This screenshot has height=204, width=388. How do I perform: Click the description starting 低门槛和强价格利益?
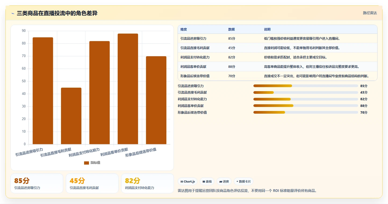pos(302,39)
